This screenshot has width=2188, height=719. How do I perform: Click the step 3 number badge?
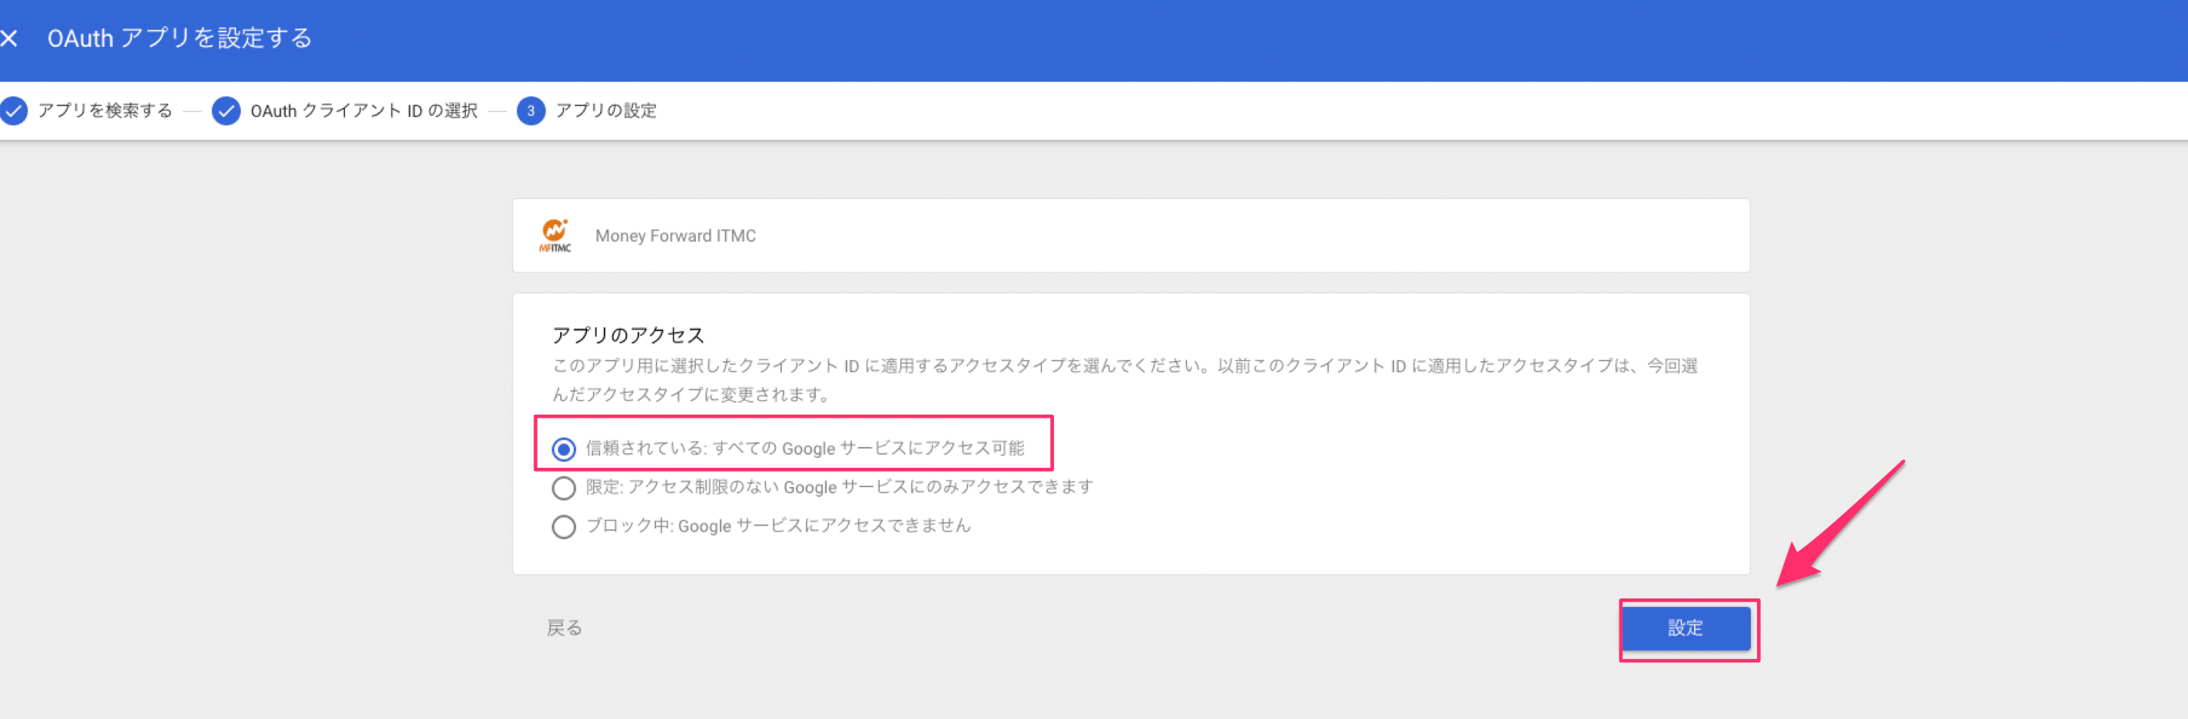click(x=531, y=111)
